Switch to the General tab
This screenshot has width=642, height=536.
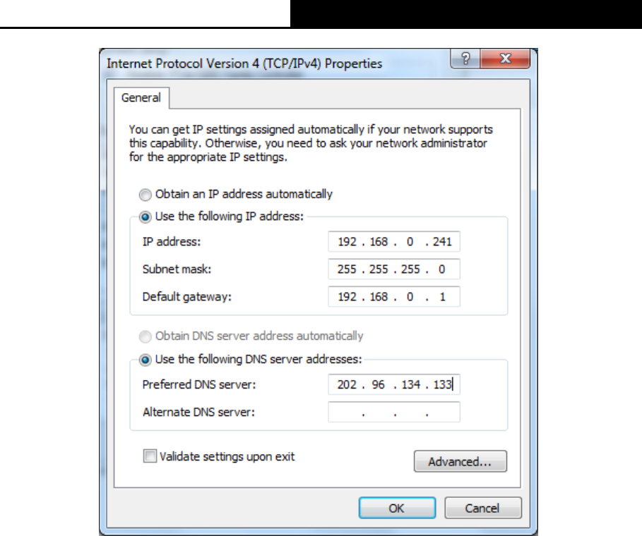point(141,98)
